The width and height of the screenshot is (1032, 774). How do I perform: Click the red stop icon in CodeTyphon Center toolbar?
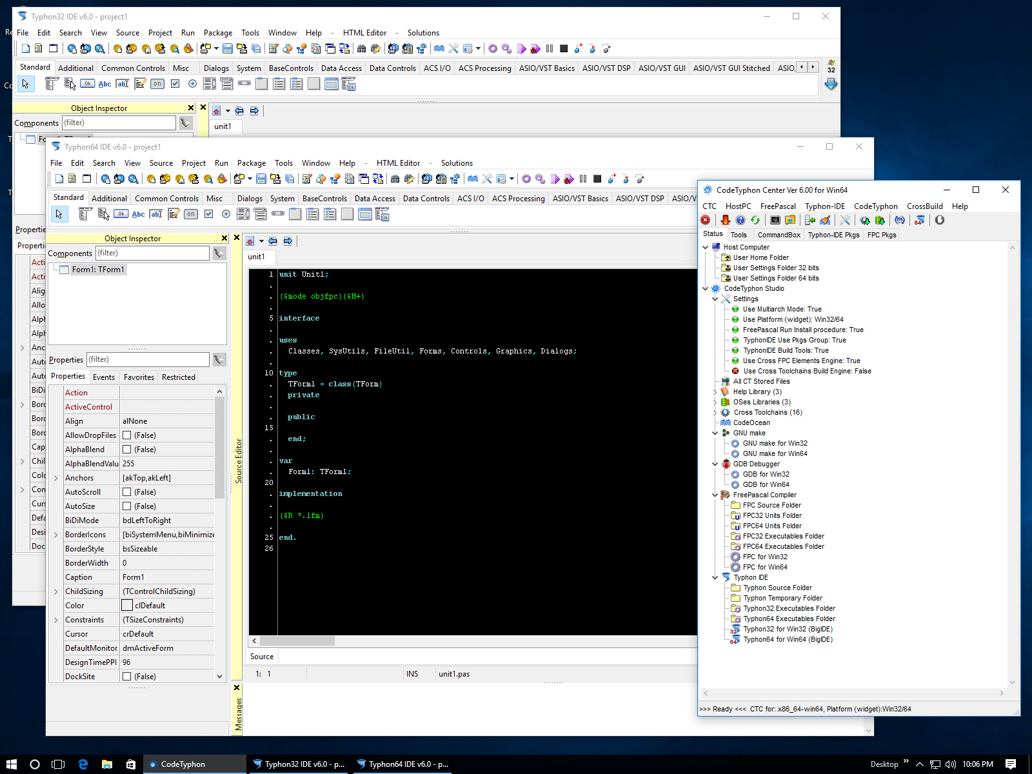[706, 221]
